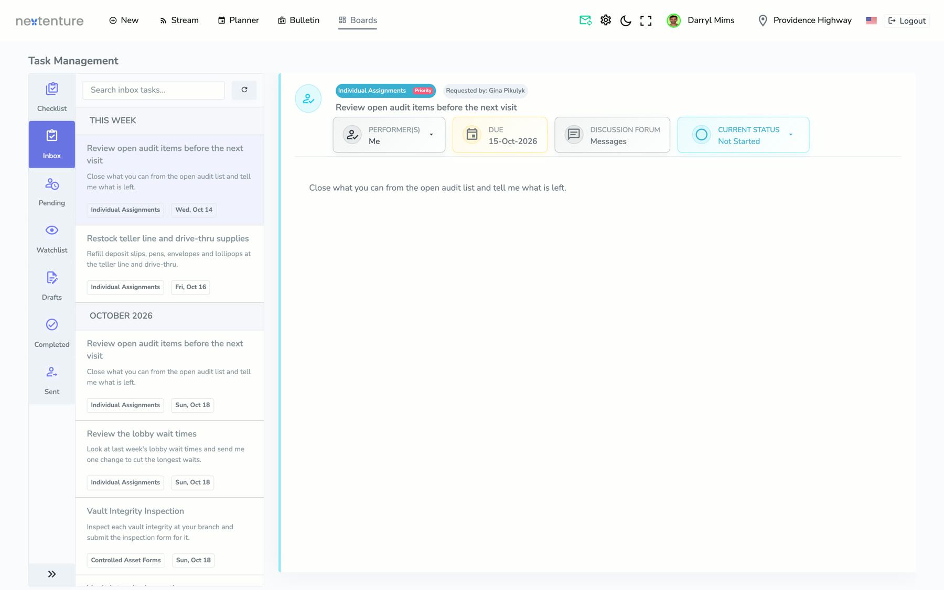
Task: Click the task assignment avatar icon
Action: pyautogui.click(x=308, y=99)
